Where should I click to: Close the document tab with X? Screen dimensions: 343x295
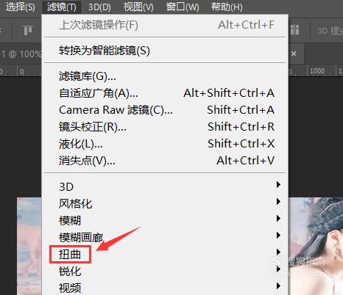294,54
